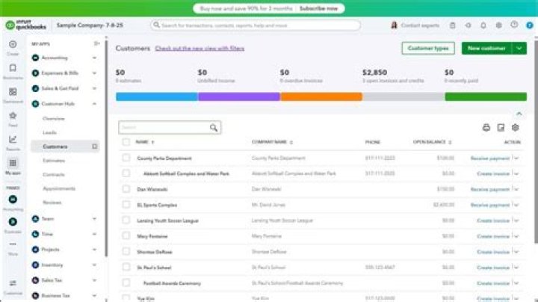The width and height of the screenshot is (538, 302).
Task: Focus the global search bar at top
Action: click(256, 25)
